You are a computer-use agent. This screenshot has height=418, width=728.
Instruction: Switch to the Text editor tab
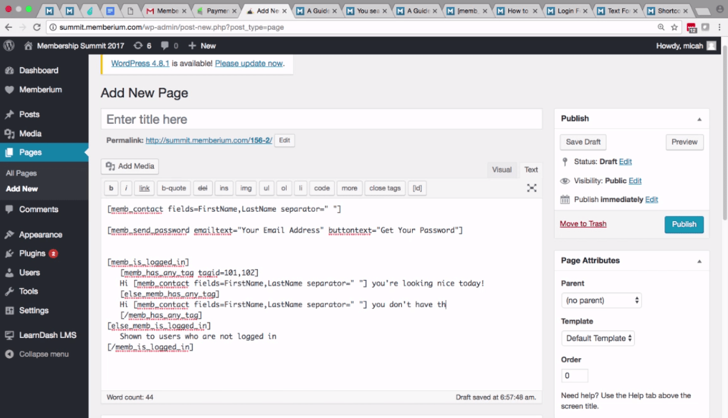[x=531, y=170]
